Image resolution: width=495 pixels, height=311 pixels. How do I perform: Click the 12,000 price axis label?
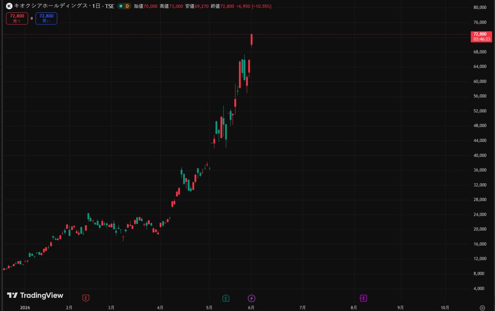point(481,259)
